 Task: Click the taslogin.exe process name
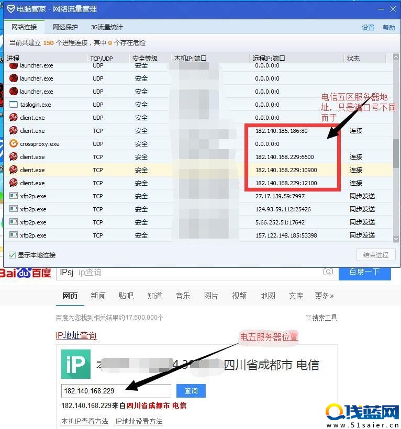click(35, 105)
